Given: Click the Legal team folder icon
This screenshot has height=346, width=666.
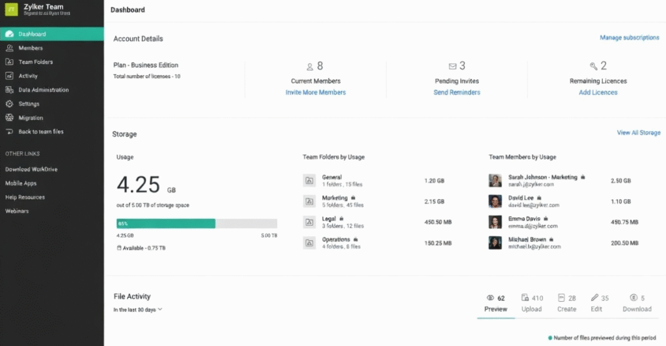Looking at the screenshot, I should click(309, 222).
